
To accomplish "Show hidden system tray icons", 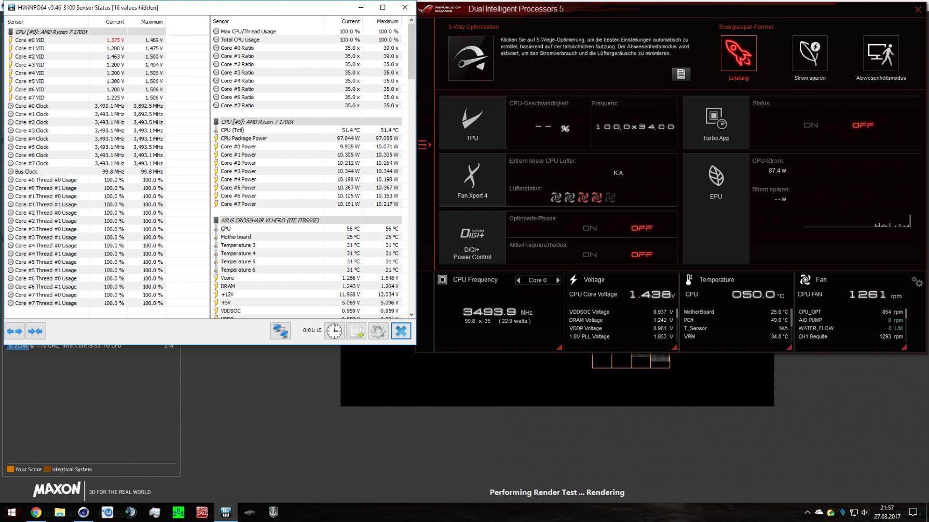I will [x=807, y=512].
